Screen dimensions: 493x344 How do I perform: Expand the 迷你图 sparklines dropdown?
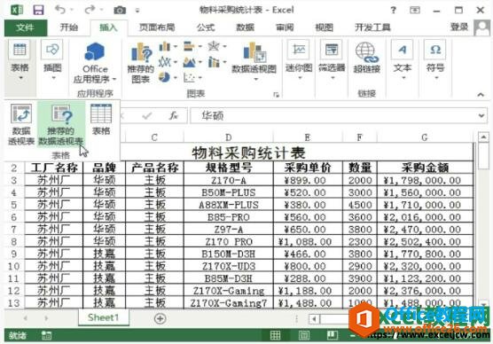click(x=299, y=60)
